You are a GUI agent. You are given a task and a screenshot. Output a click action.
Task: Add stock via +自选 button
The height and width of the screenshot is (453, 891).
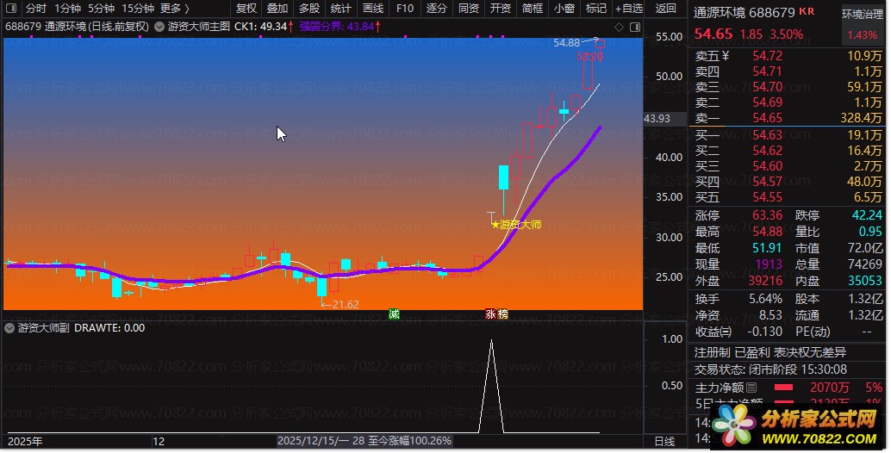pyautogui.click(x=629, y=9)
